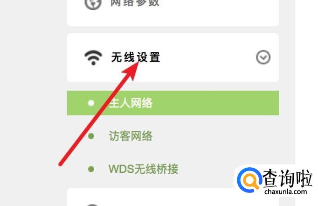The image size is (318, 206).
Task: Expand the 网络参数 section header
Action: coord(173,8)
